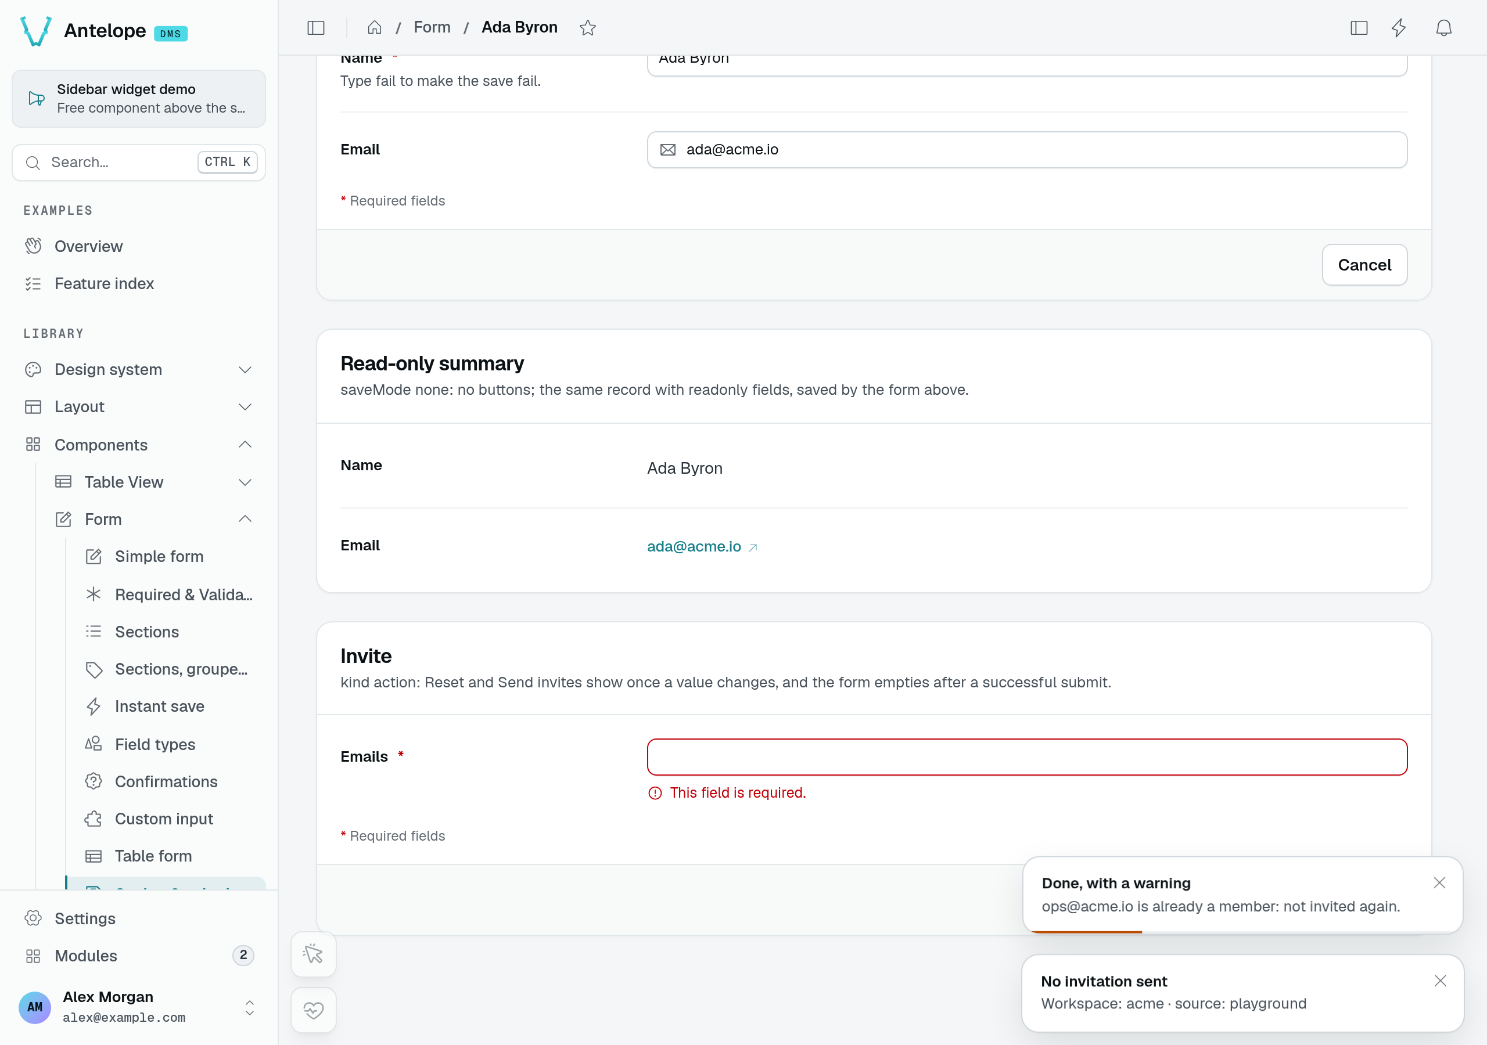Expand the Design system section
Screen dimensions: 1487x1045
[139, 369]
